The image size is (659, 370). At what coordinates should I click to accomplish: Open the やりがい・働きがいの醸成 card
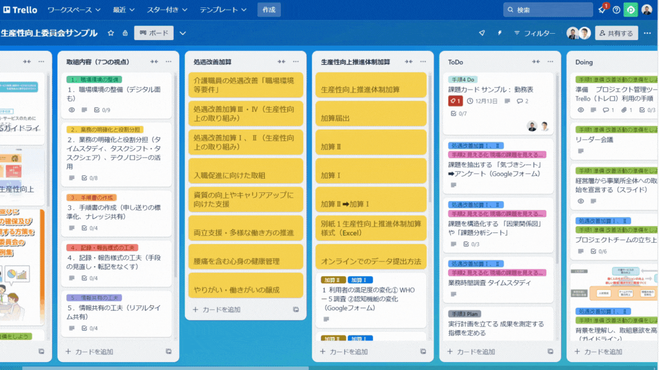pyautogui.click(x=246, y=285)
